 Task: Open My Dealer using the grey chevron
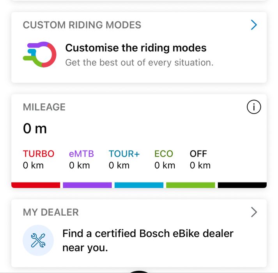[x=254, y=212]
